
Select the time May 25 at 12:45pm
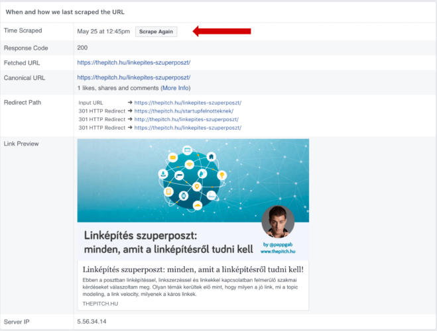pyautogui.click(x=103, y=31)
